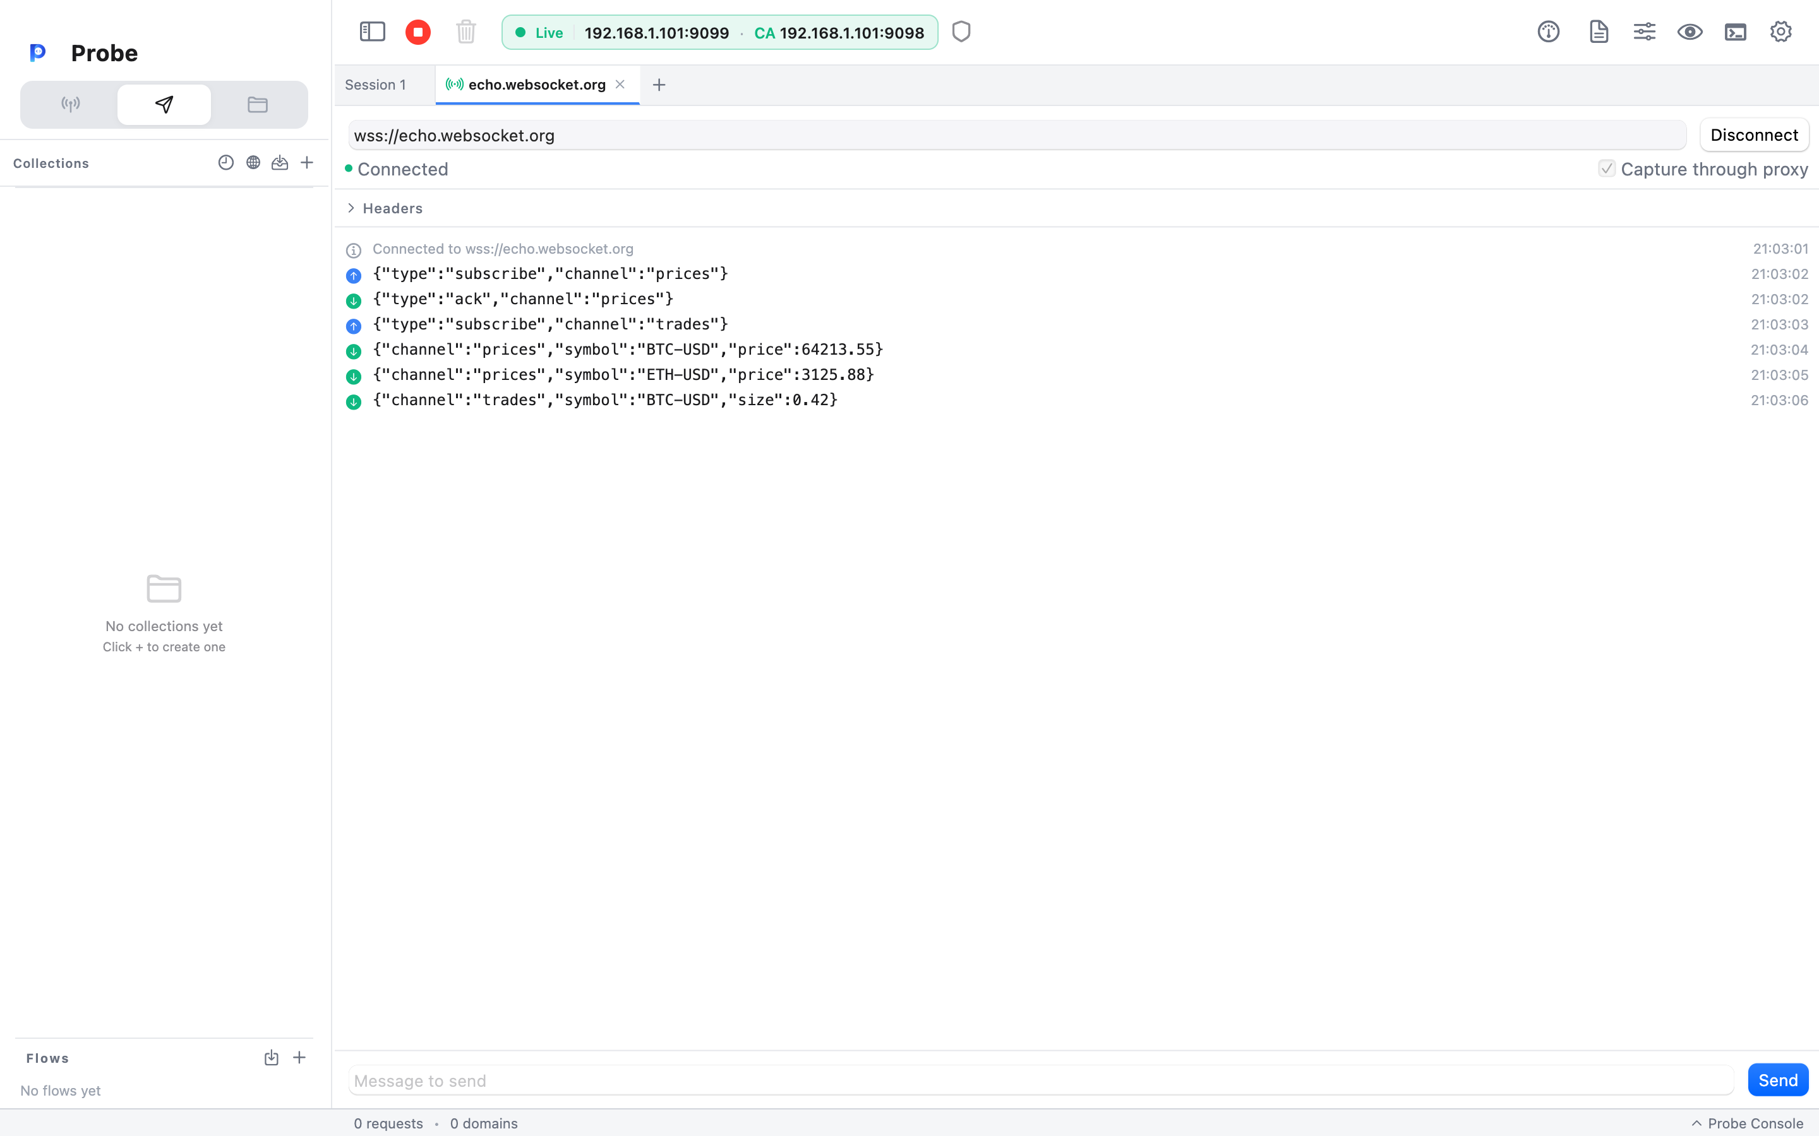Viewport: 1819px width, 1136px height.
Task: Click the 0 requests status text
Action: pos(388,1123)
